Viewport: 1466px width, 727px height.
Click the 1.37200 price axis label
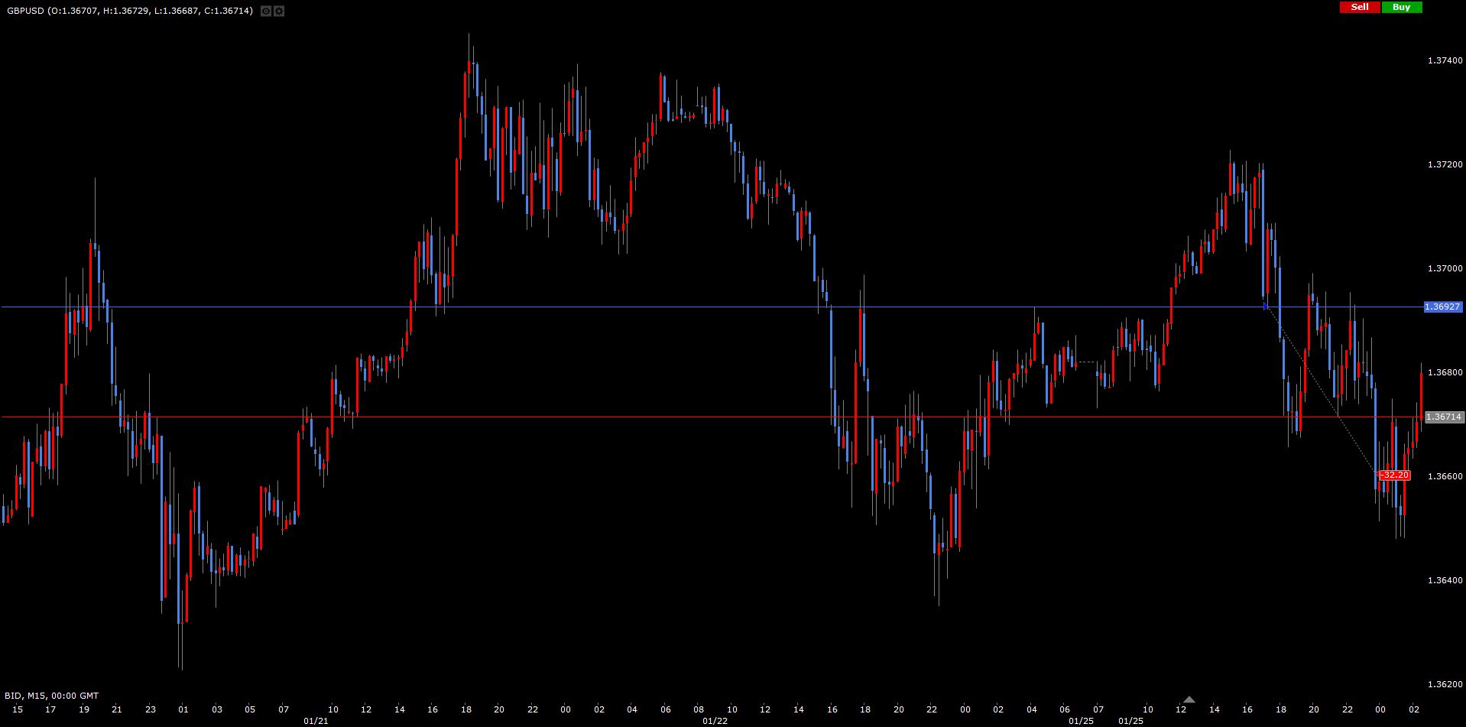pos(1445,164)
